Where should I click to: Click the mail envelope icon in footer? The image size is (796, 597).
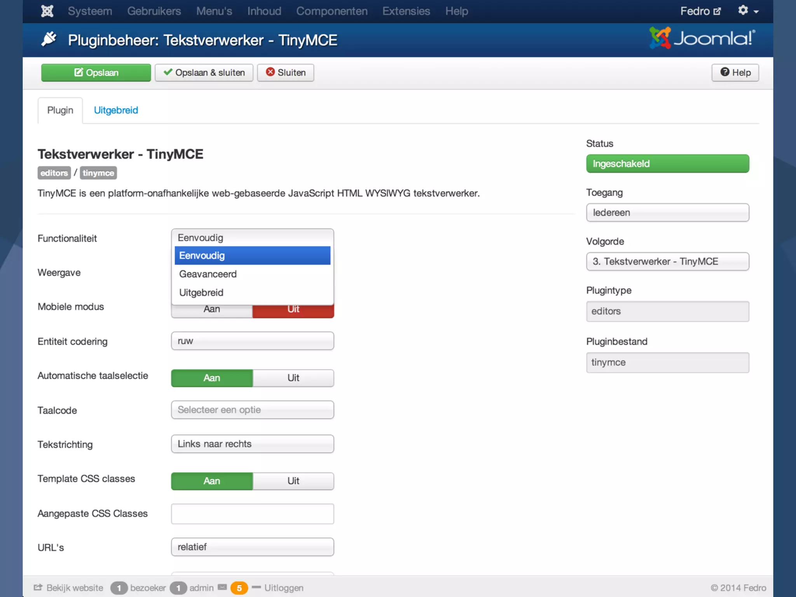coord(222,587)
